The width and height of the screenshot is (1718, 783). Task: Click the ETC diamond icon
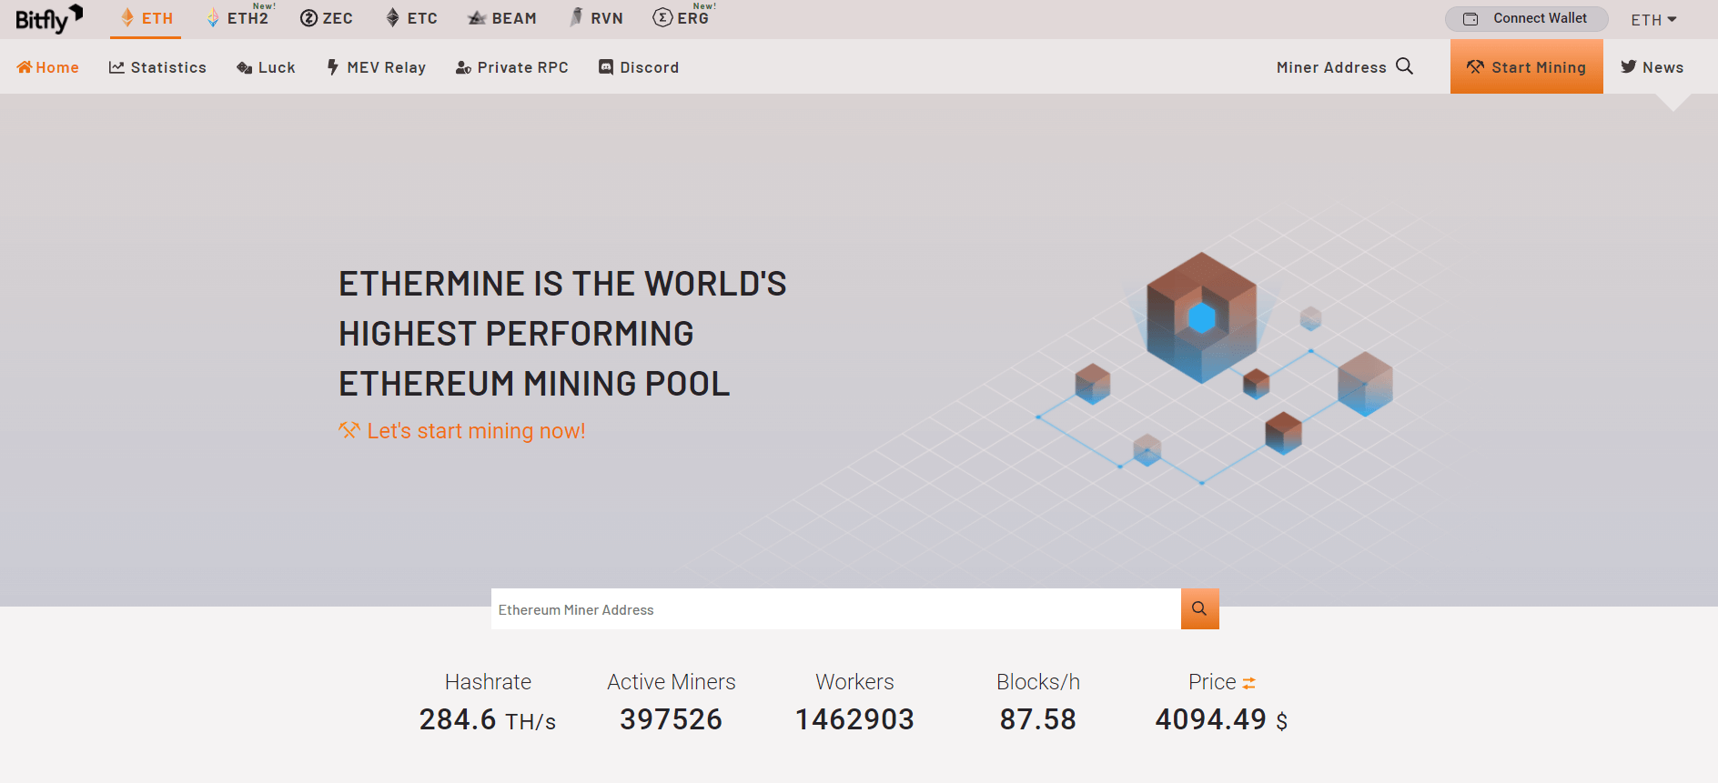[x=393, y=17]
